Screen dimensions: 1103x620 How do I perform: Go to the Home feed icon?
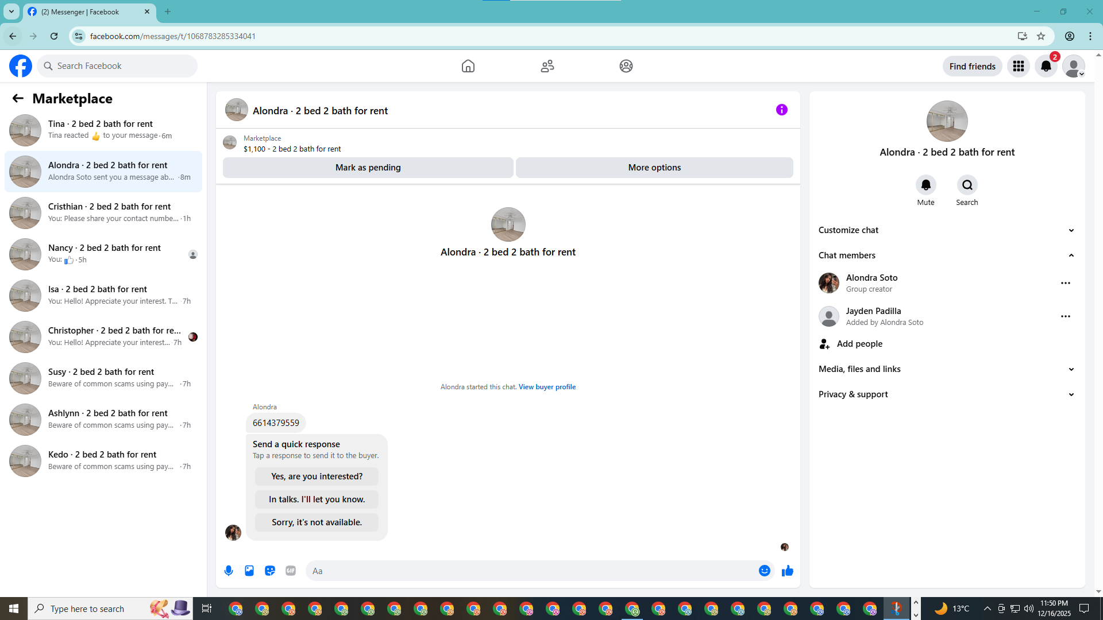pyautogui.click(x=468, y=66)
